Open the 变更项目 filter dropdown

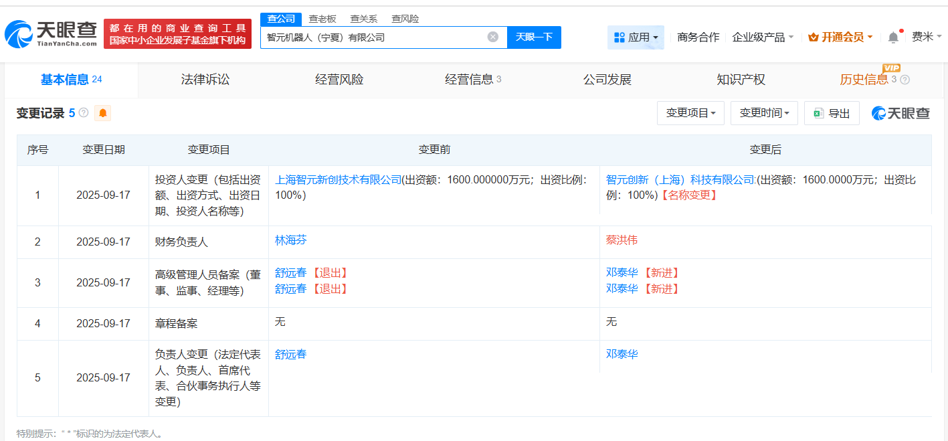(x=690, y=112)
